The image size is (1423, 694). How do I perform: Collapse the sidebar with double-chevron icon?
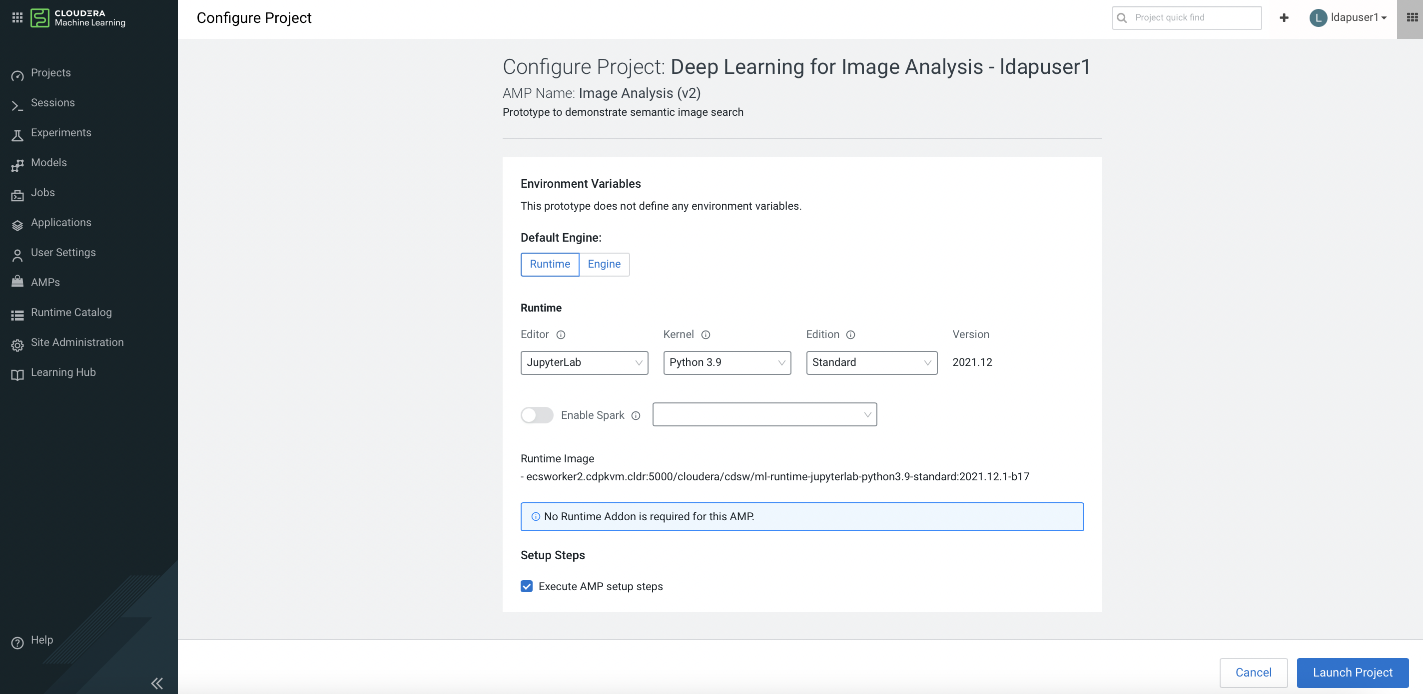pos(157,683)
